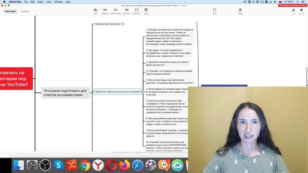Click the horizontal scrollbar at canvas bottom

click(x=150, y=152)
